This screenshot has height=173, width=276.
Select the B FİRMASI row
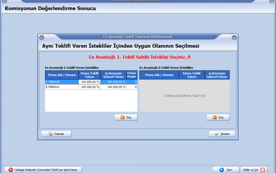click(x=62, y=87)
